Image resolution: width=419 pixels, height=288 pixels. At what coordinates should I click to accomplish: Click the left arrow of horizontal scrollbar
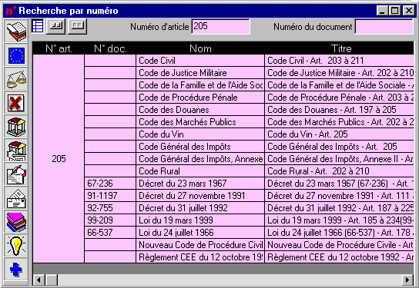pyautogui.click(x=39, y=280)
